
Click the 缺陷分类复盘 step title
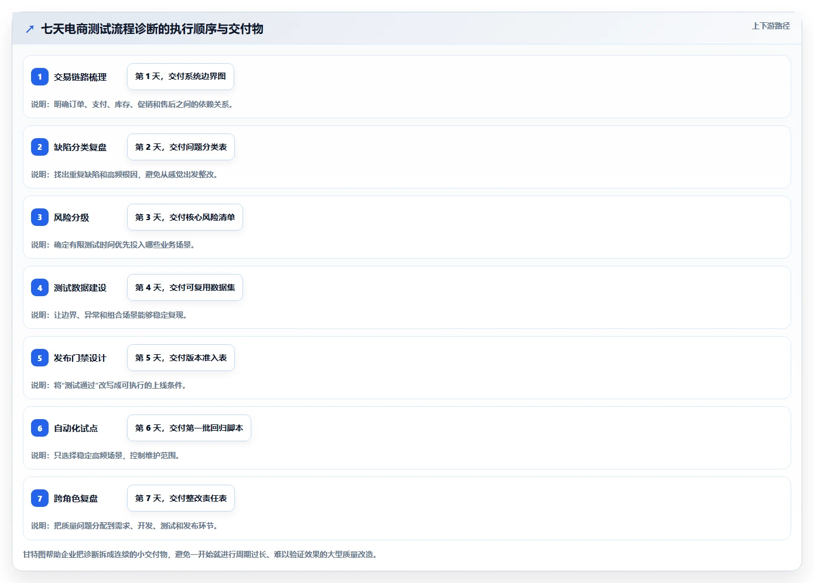(x=80, y=147)
